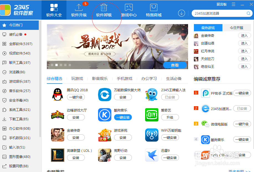The width and height of the screenshot is (254, 172).
Task: Select the third carousel pagination dot
Action: pyautogui.click(x=61, y=65)
